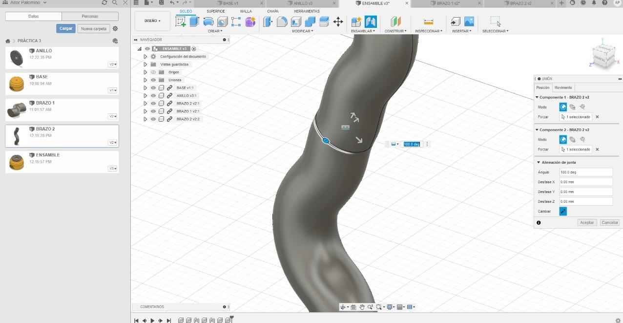Expand the Uniones folder node
Image resolution: width=623 pixels, height=323 pixels.
point(145,80)
